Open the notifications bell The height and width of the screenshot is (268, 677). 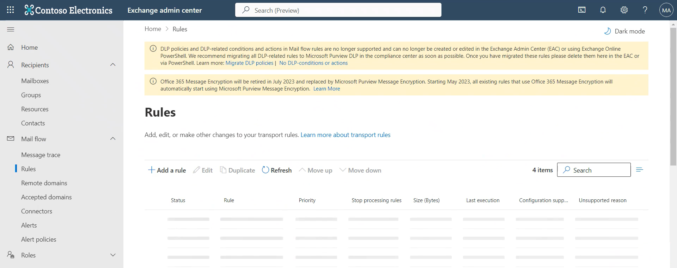603,10
